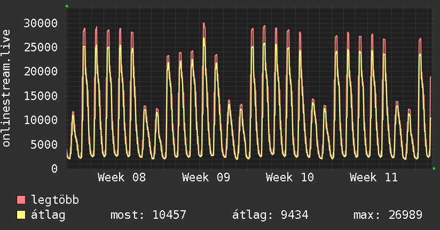
Task: Click the max: 26989 statistic
Action: click(x=388, y=215)
